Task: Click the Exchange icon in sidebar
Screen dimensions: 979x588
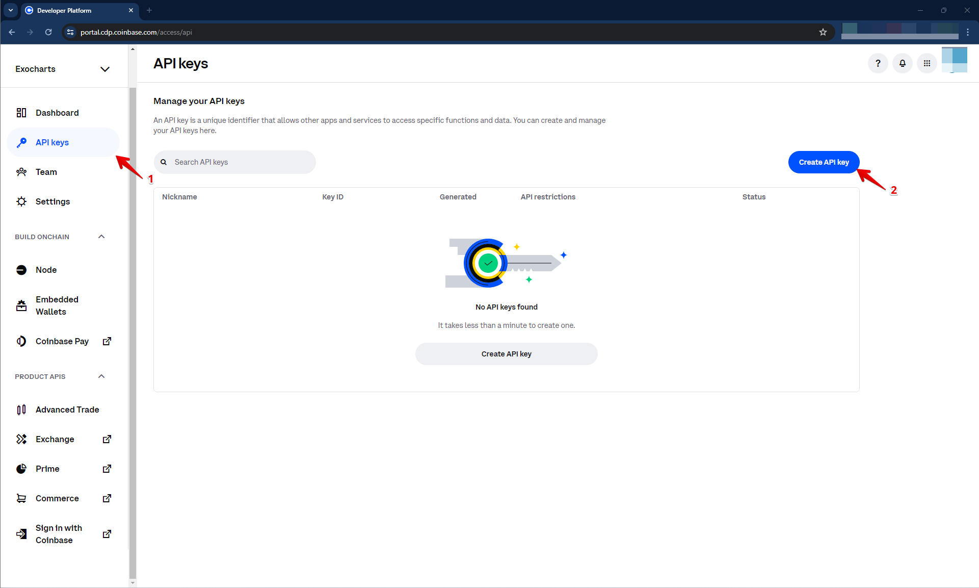Action: (21, 439)
